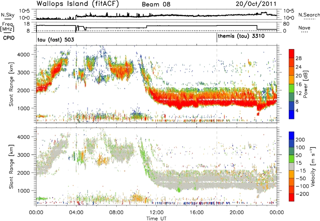Click the green velocity patch near 14:00
Viewport: 320px width, 221px height.
point(179,190)
